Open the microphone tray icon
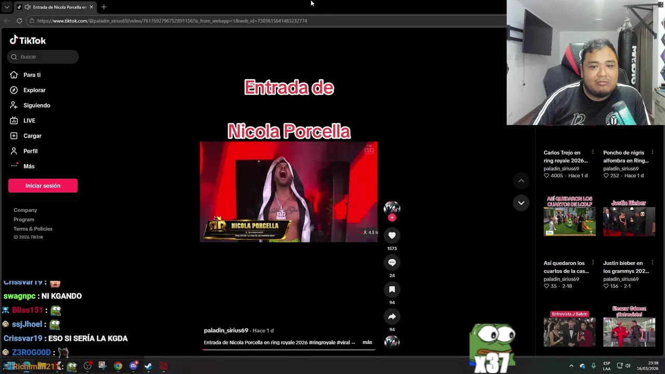 (593, 366)
